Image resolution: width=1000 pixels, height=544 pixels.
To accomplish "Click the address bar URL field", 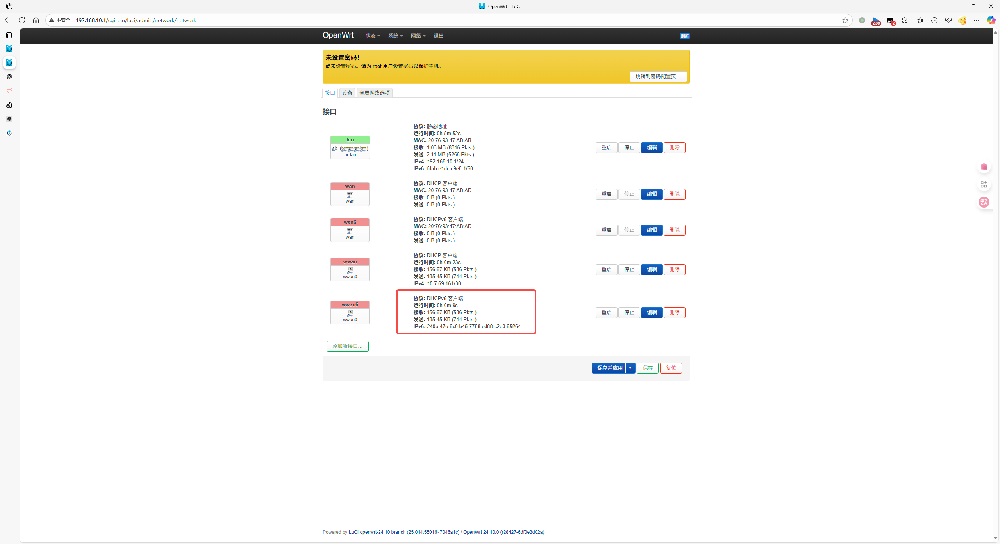I will coord(449,20).
